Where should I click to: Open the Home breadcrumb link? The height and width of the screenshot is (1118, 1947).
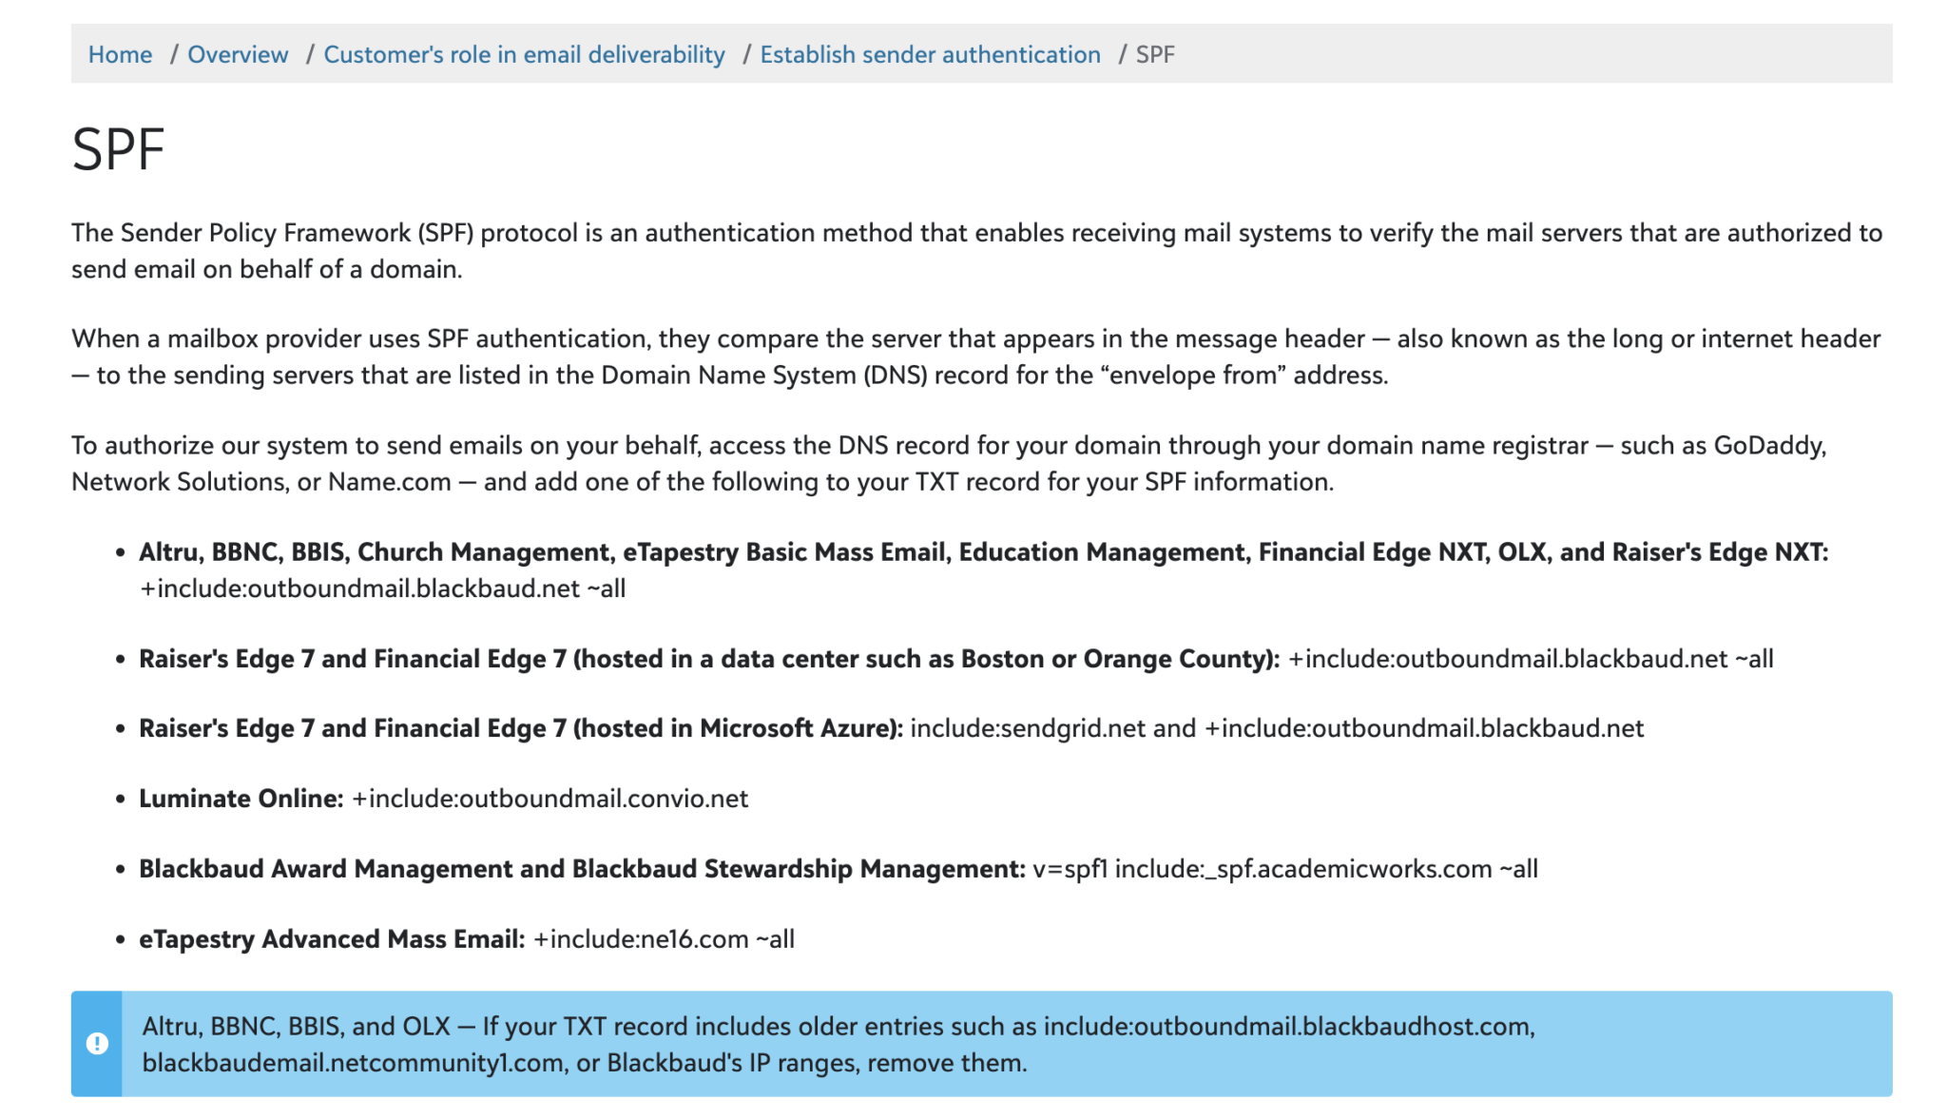[x=120, y=54]
